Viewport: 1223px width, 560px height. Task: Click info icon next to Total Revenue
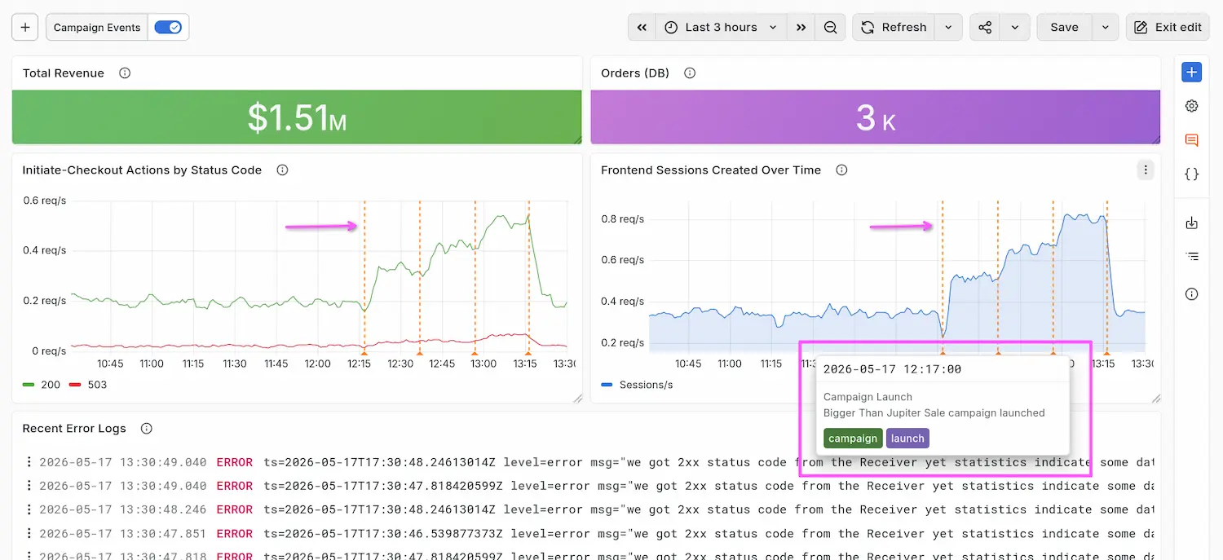pyautogui.click(x=125, y=73)
